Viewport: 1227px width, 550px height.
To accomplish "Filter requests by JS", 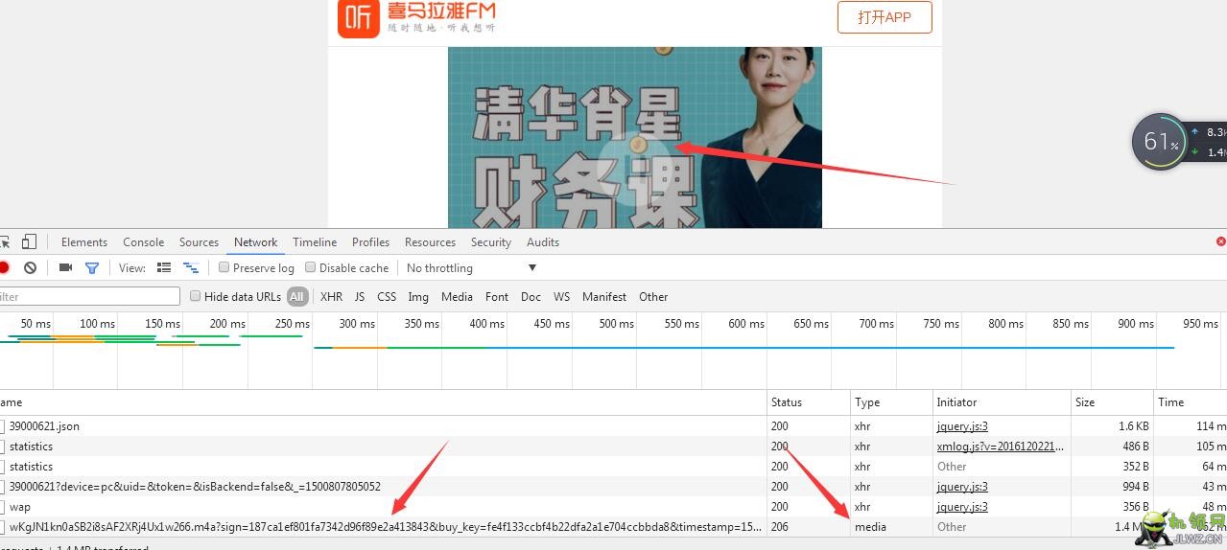I will (360, 297).
